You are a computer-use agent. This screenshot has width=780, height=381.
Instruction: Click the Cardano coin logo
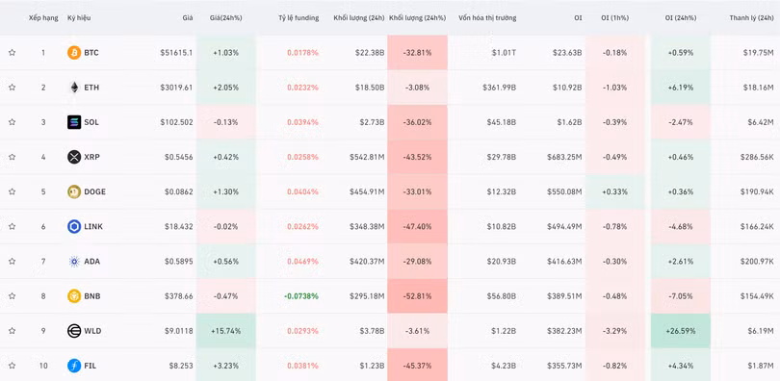pos(74,262)
